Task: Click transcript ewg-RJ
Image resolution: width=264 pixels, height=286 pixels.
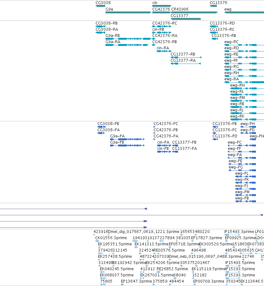Action: tap(237, 110)
